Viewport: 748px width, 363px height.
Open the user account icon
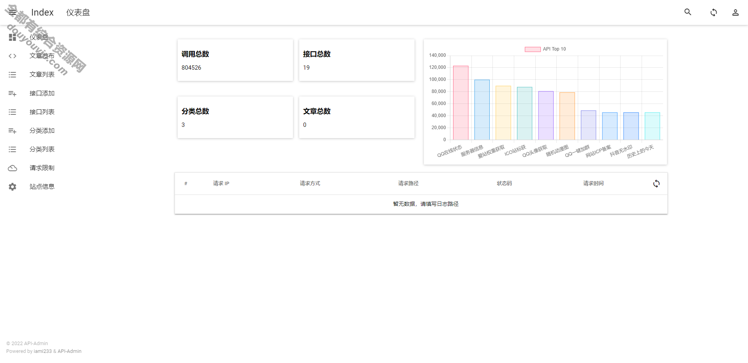coord(736,12)
